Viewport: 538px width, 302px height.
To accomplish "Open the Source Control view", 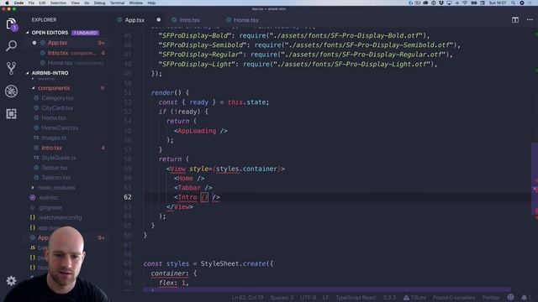I will pos(11,69).
